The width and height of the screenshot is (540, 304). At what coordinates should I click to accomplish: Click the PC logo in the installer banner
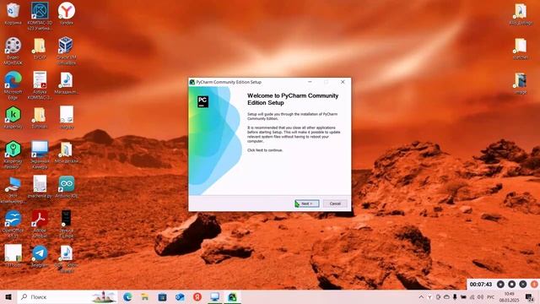(202, 101)
